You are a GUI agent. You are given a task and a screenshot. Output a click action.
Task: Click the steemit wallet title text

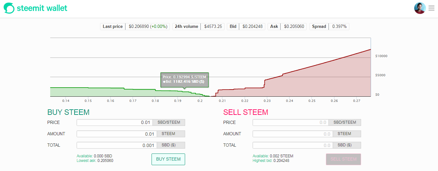pos(42,8)
